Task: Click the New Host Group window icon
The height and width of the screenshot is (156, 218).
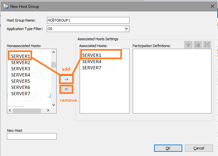Action: 6,6
